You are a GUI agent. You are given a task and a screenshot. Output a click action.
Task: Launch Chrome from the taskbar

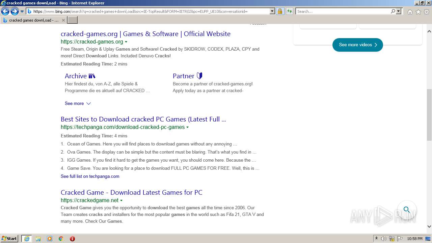[x=61, y=239]
